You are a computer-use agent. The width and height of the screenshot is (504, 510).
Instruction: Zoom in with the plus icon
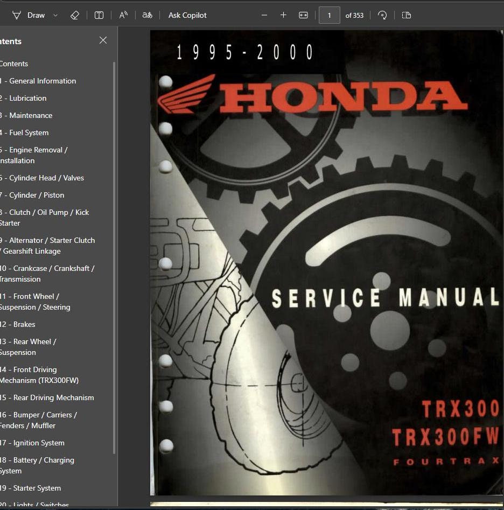(283, 15)
